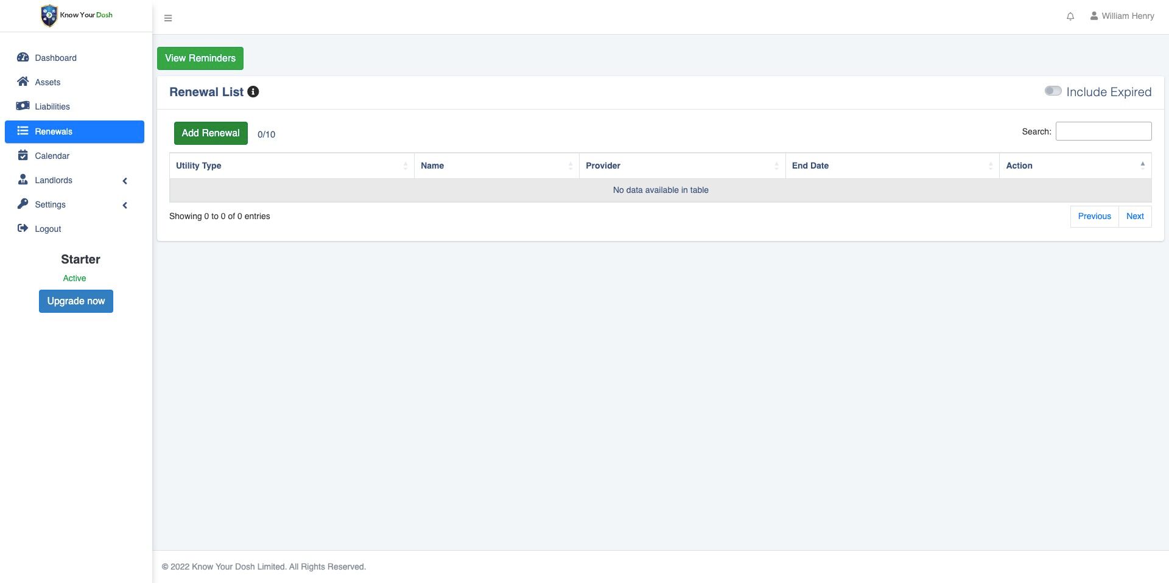Click the Know Your Dosh logo
This screenshot has height=583, width=1169.
(76, 15)
